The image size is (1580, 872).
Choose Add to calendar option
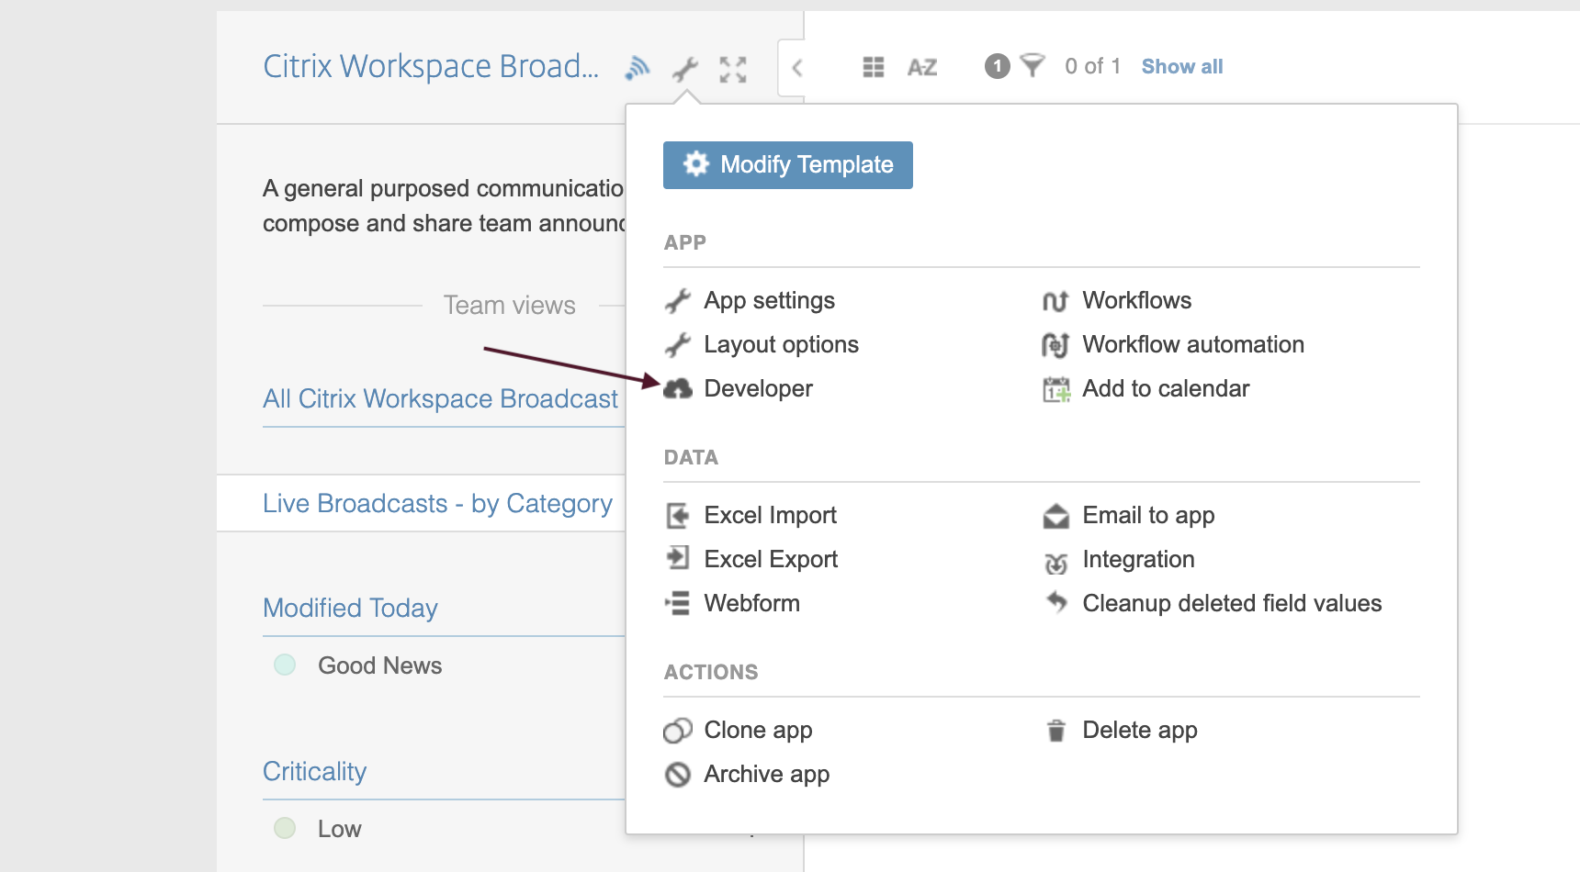click(1166, 389)
